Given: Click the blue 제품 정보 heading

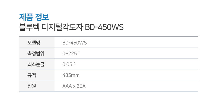Looking at the screenshot, I should 34,17.
